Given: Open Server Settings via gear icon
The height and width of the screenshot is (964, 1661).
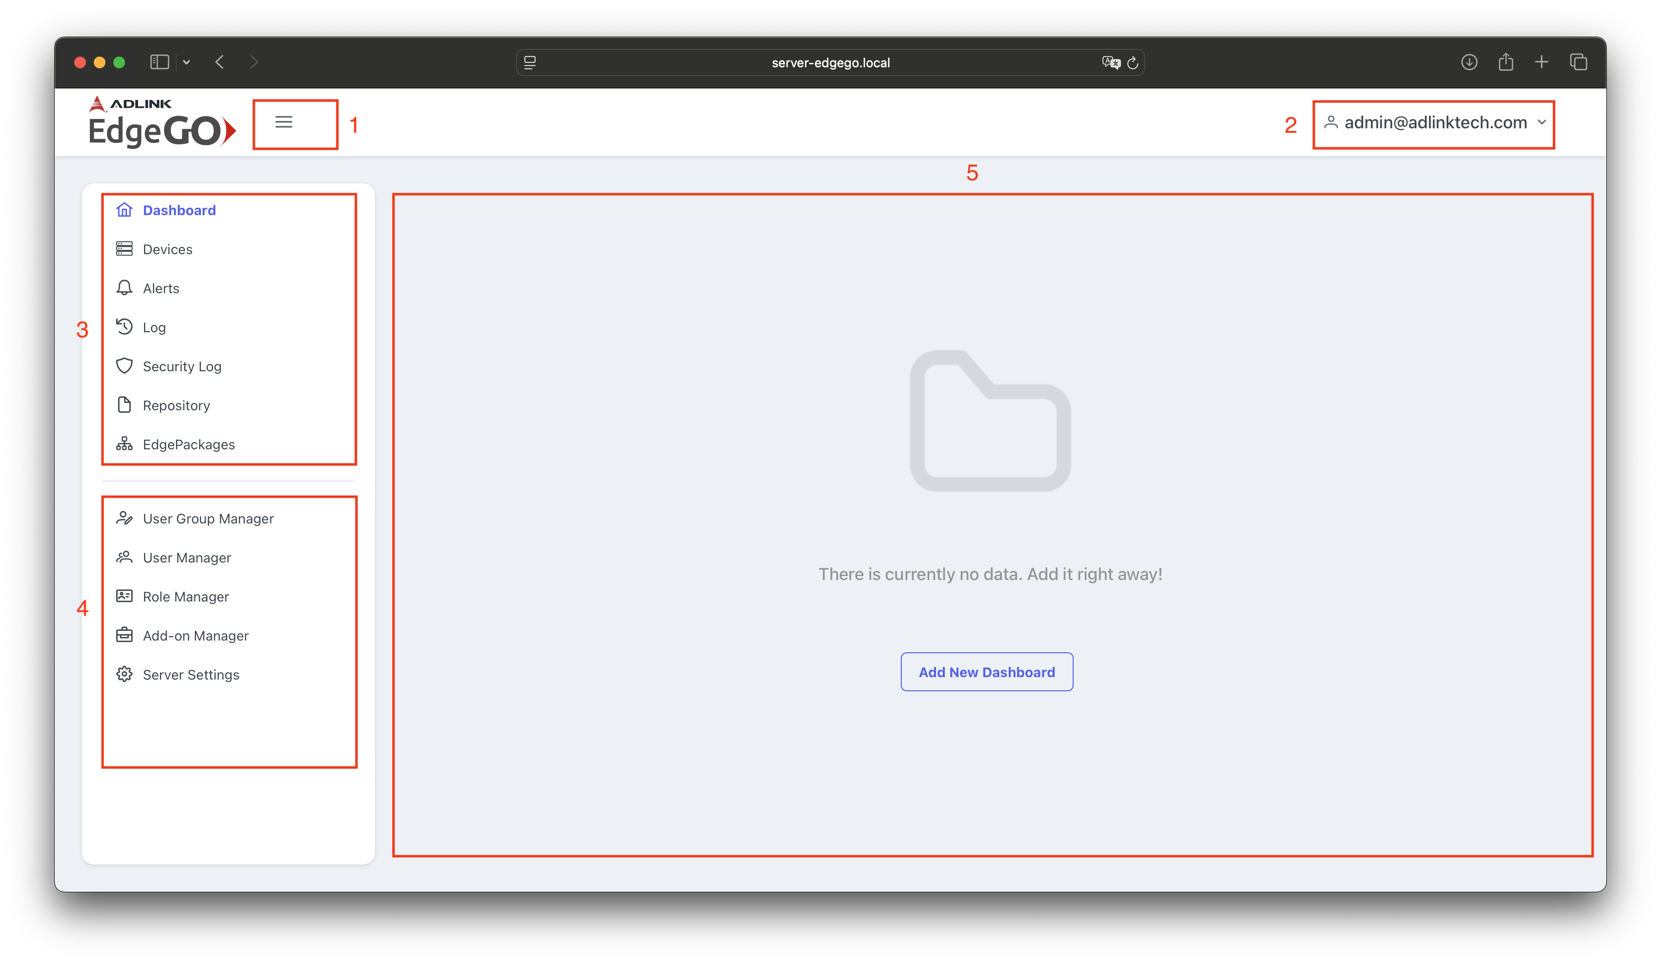Looking at the screenshot, I should 125,674.
